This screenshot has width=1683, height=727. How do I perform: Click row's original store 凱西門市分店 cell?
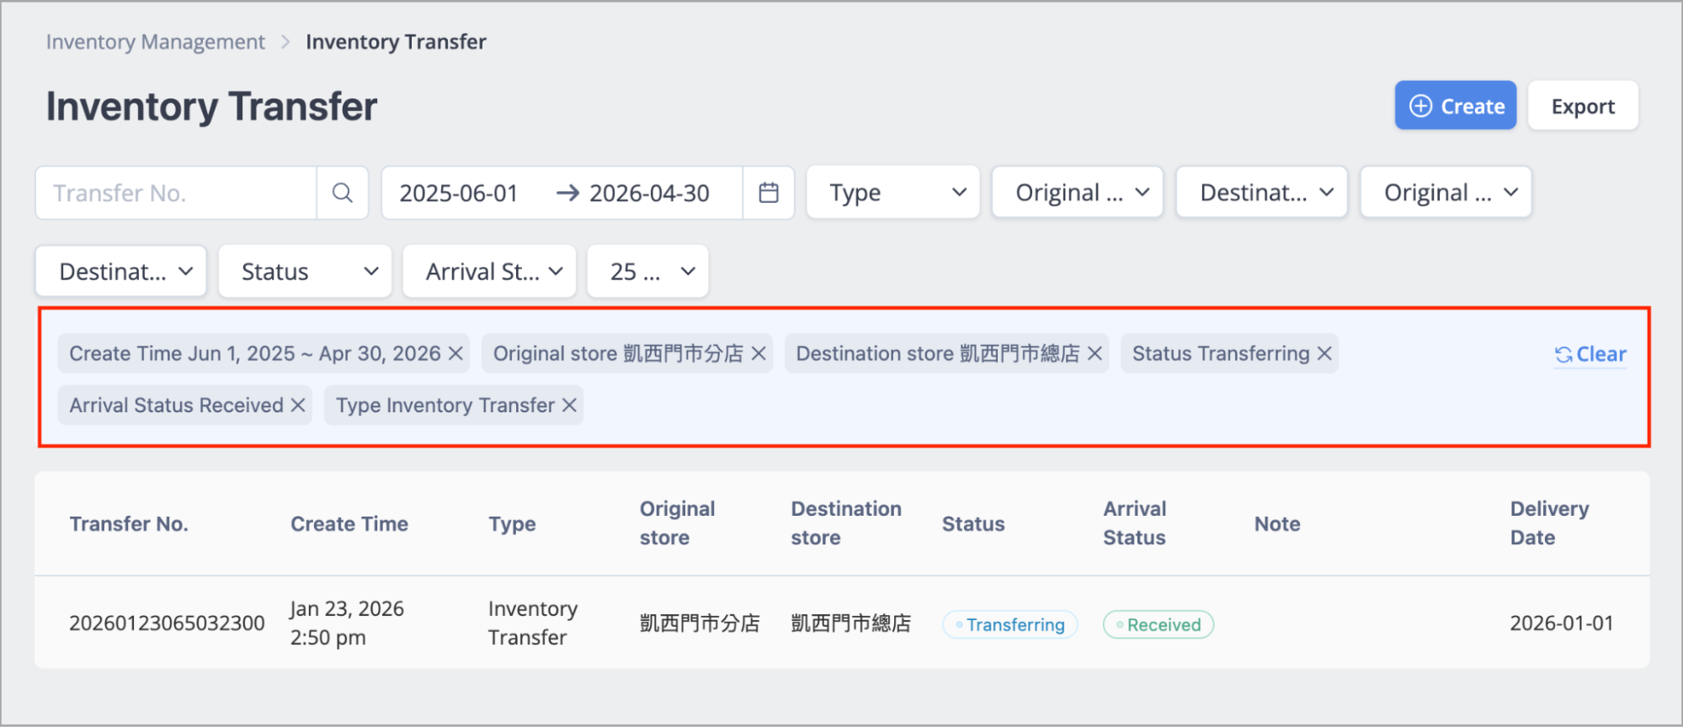700,623
